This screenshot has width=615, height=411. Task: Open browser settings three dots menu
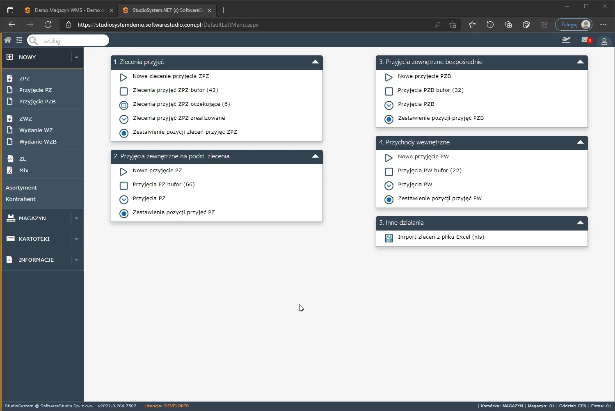603,25
